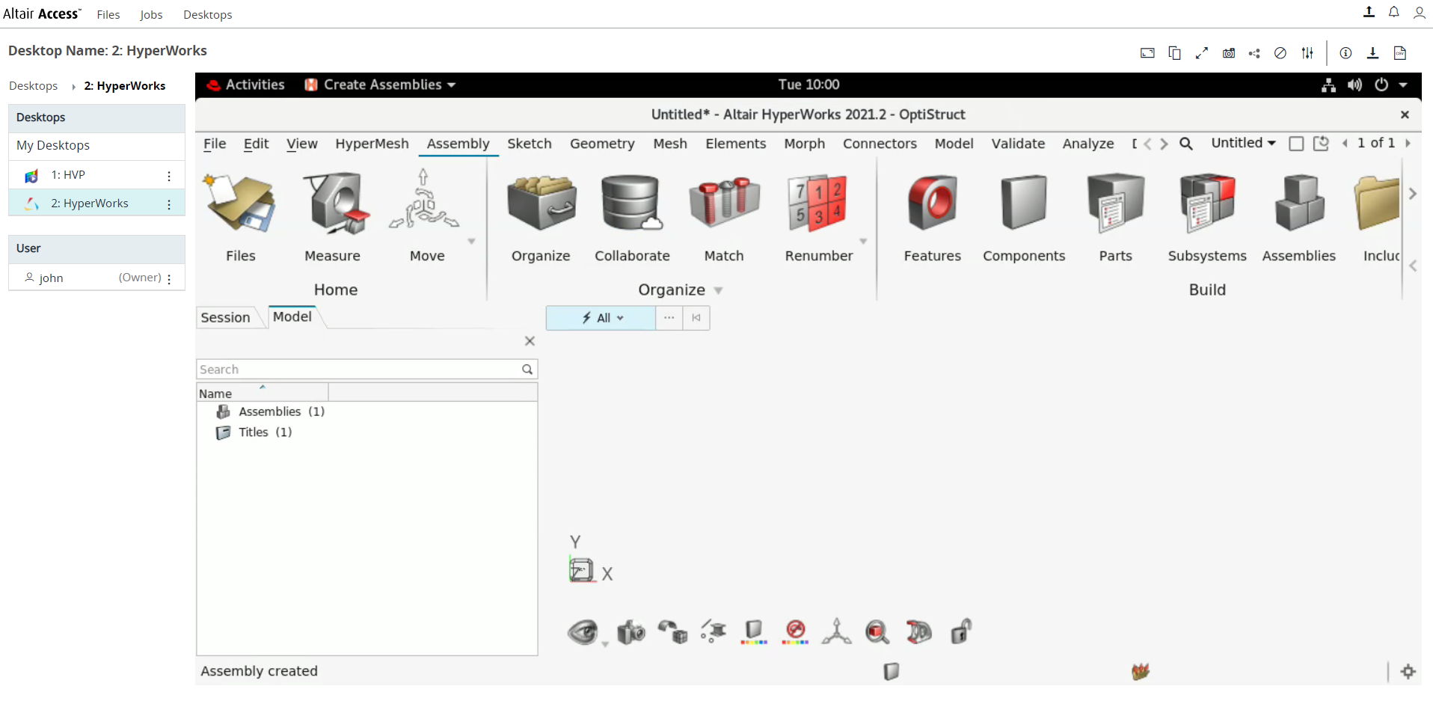Close the Model browser panel
Viewport: 1433px width, 701px height.
[530, 341]
